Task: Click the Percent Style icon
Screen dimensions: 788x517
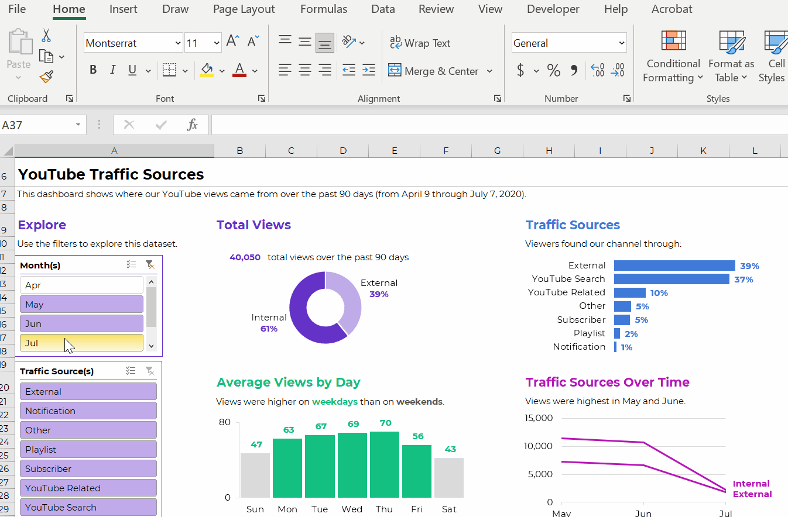Action: point(553,71)
